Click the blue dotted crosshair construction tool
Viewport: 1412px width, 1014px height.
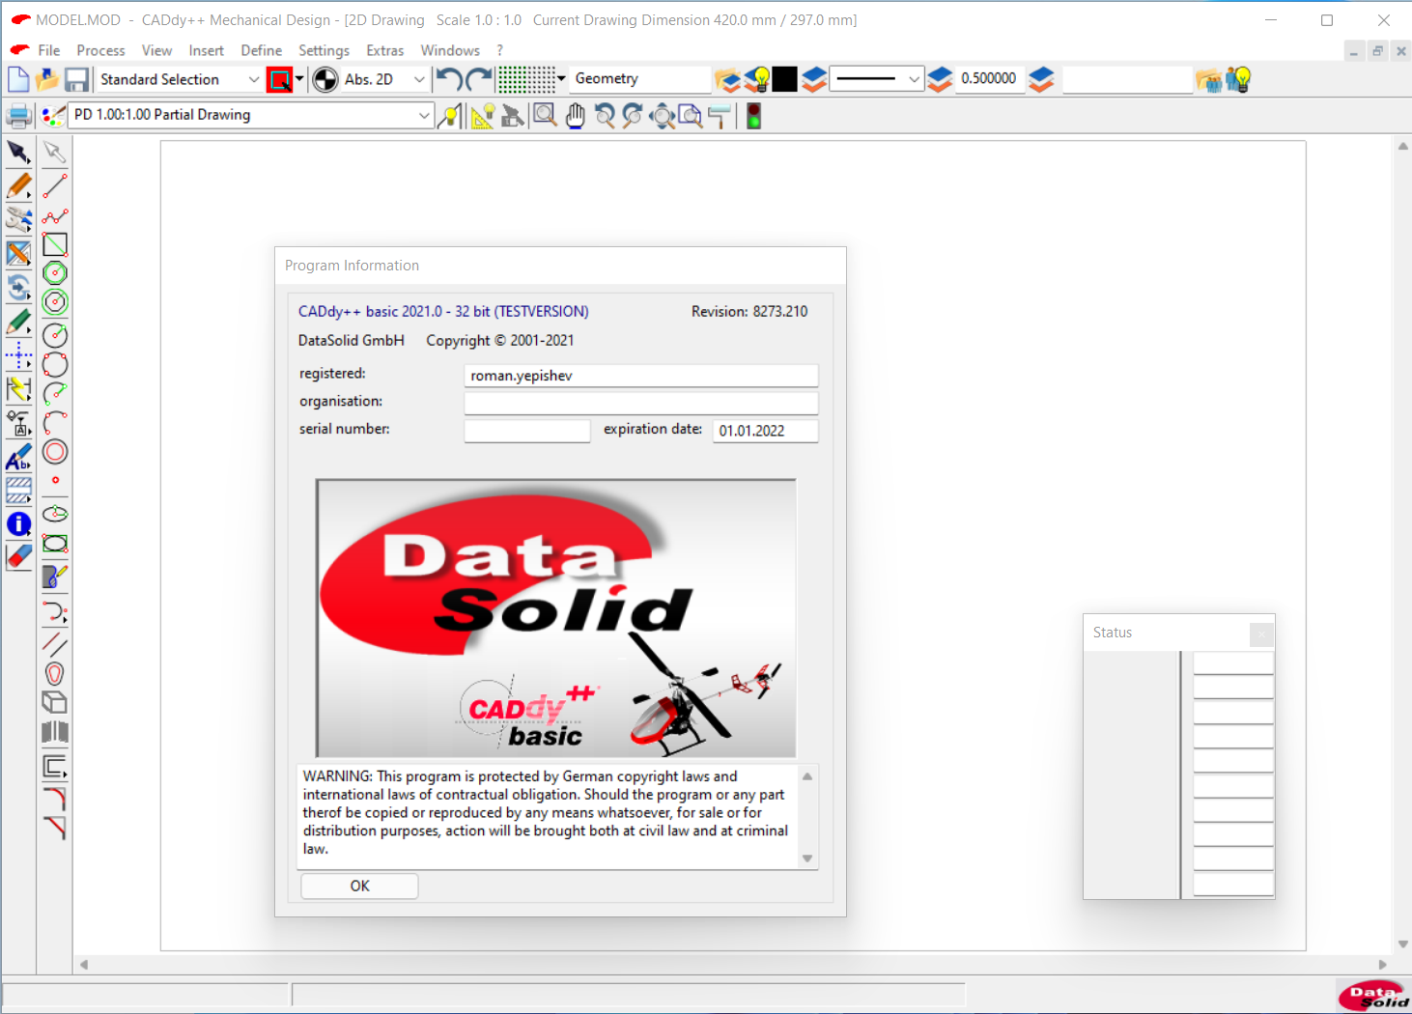pos(18,355)
